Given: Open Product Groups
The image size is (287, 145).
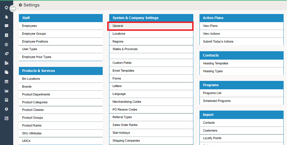Looking at the screenshot, I should click(61, 118).
